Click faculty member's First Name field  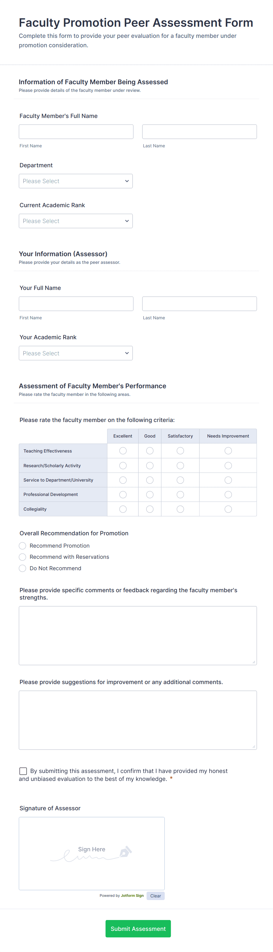[x=76, y=131]
